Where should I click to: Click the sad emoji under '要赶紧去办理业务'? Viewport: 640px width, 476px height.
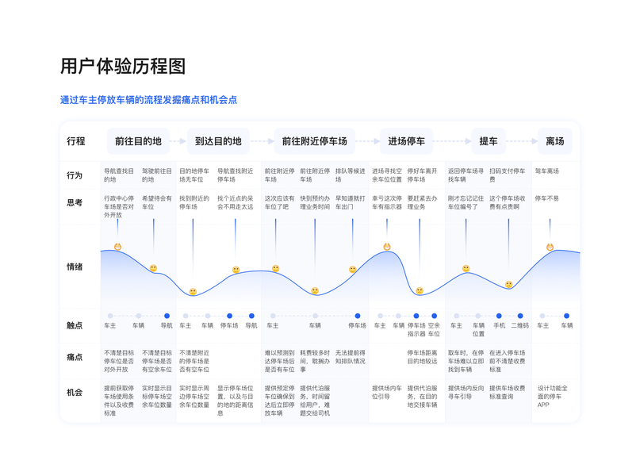(x=420, y=290)
